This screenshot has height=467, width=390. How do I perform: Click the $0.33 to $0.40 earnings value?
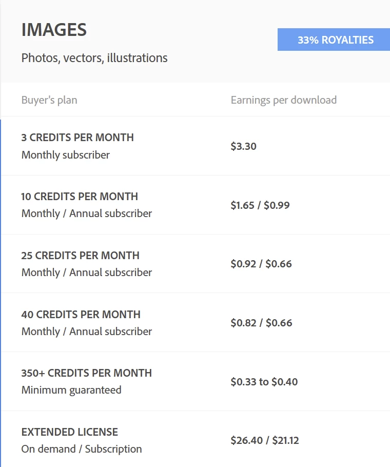[264, 382]
